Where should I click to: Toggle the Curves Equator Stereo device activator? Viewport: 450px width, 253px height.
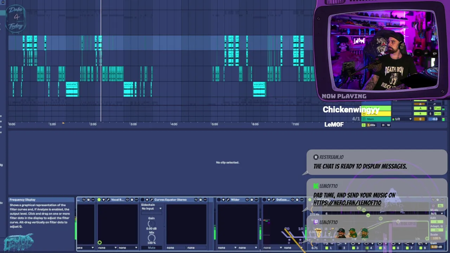(x=143, y=200)
